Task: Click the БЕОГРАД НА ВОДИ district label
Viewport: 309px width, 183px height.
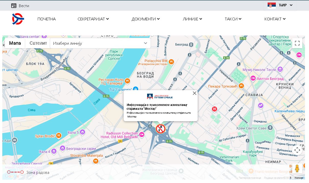Action: coord(146,75)
